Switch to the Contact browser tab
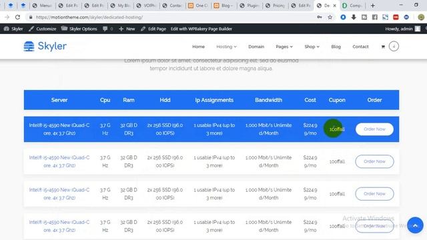Image resolution: width=427 pixels, height=240 pixels. 172,5
